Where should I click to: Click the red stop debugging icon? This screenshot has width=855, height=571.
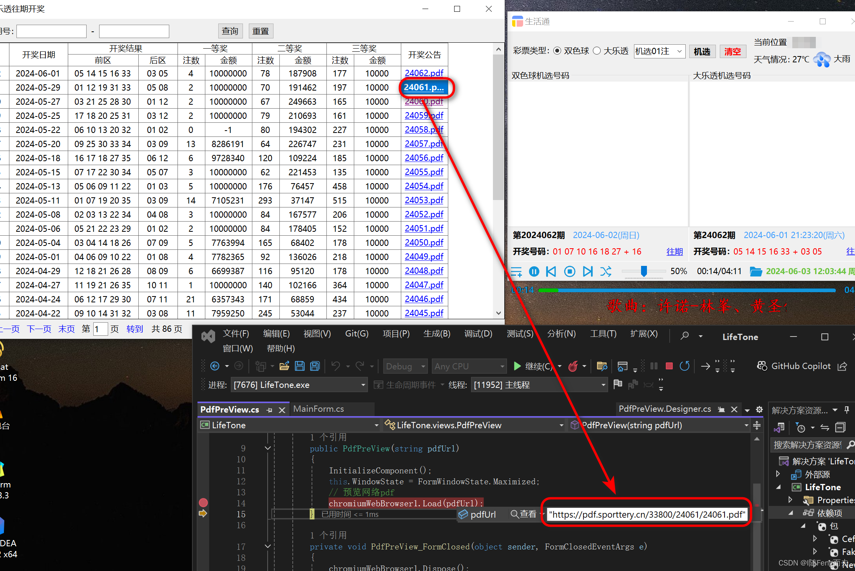click(669, 366)
